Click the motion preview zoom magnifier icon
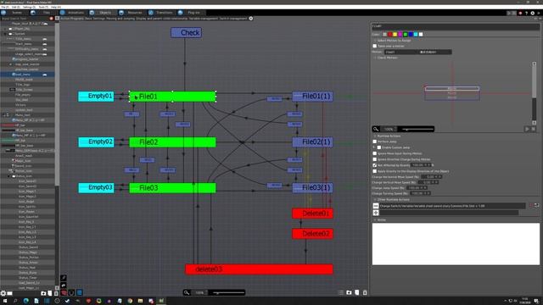 pos(376,129)
